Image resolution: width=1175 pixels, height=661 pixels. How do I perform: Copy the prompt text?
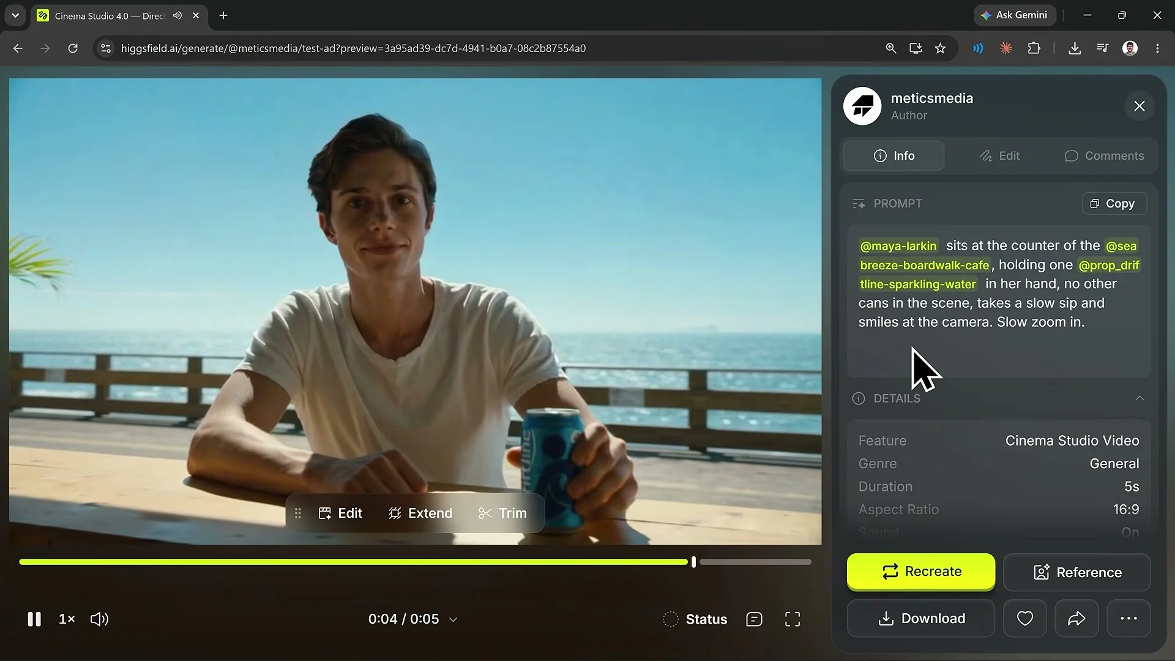coord(1114,203)
